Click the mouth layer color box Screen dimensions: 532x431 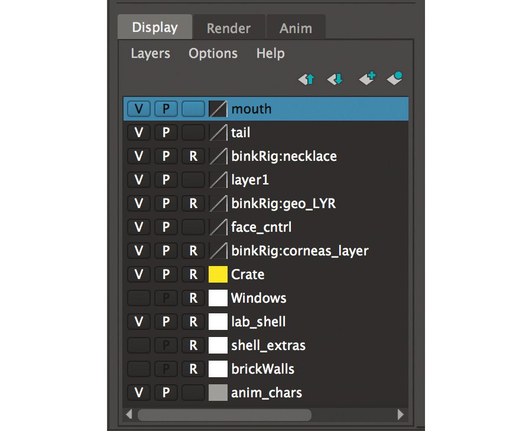point(218,109)
